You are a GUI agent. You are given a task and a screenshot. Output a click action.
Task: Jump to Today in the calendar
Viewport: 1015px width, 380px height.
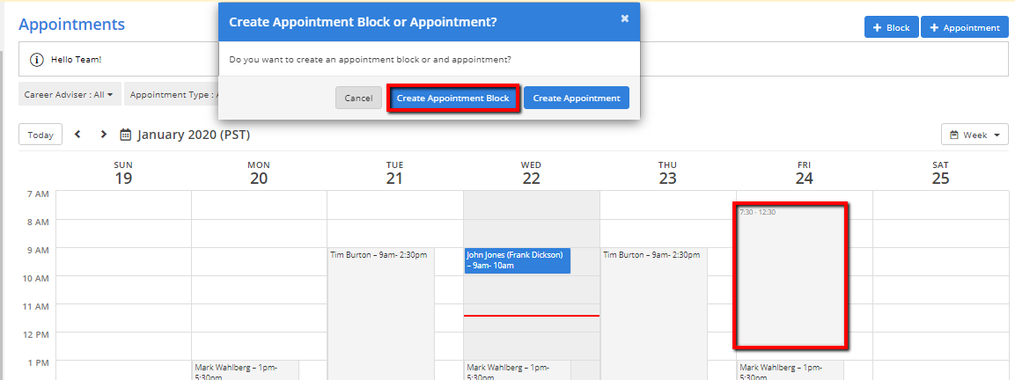(40, 135)
